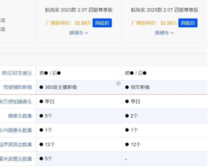Image resolution: width=208 pixels, height=166 pixels.
Task: Click the chevron arrow next to the second 换辆车
Action: 172,33
